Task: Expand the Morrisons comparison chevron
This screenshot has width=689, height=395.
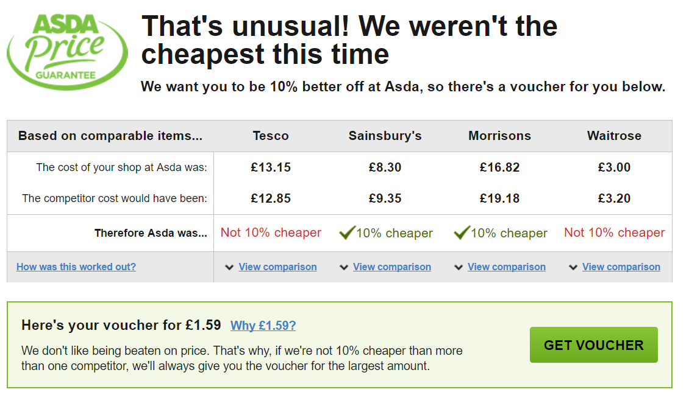Action: (x=459, y=267)
